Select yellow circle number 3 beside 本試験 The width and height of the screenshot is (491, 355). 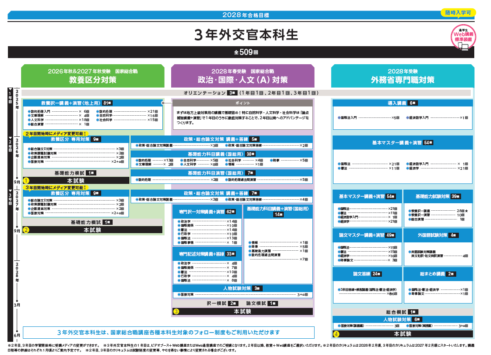pos(176,311)
